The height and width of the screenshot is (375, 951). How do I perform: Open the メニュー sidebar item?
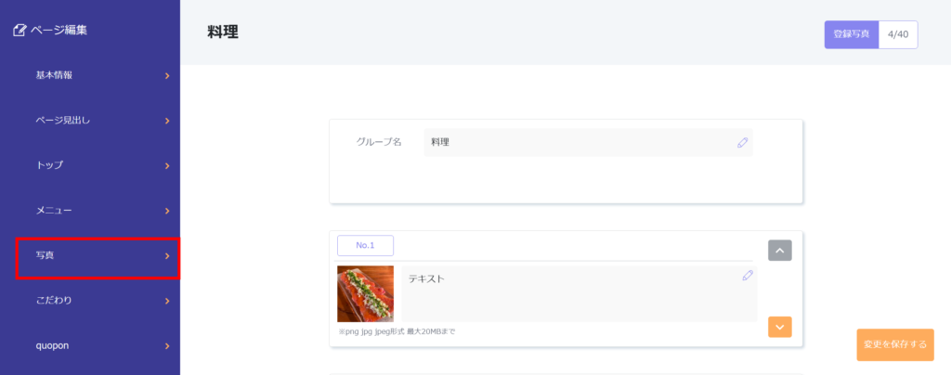pos(54,211)
